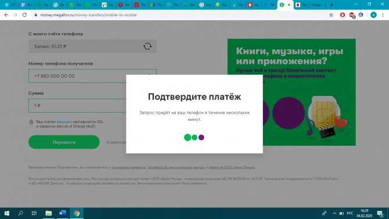Screen dimensions: 389x219
Task: Open the Chrome profile avatar
Action: 373,15
